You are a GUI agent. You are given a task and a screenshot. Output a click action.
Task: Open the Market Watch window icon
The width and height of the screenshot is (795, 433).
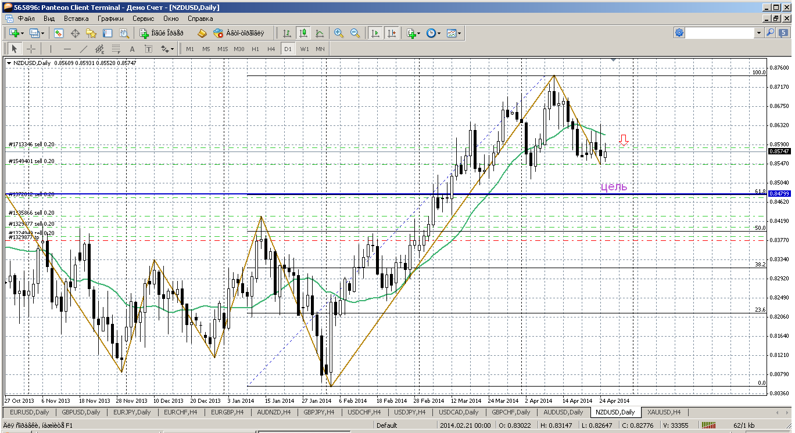(x=59, y=34)
